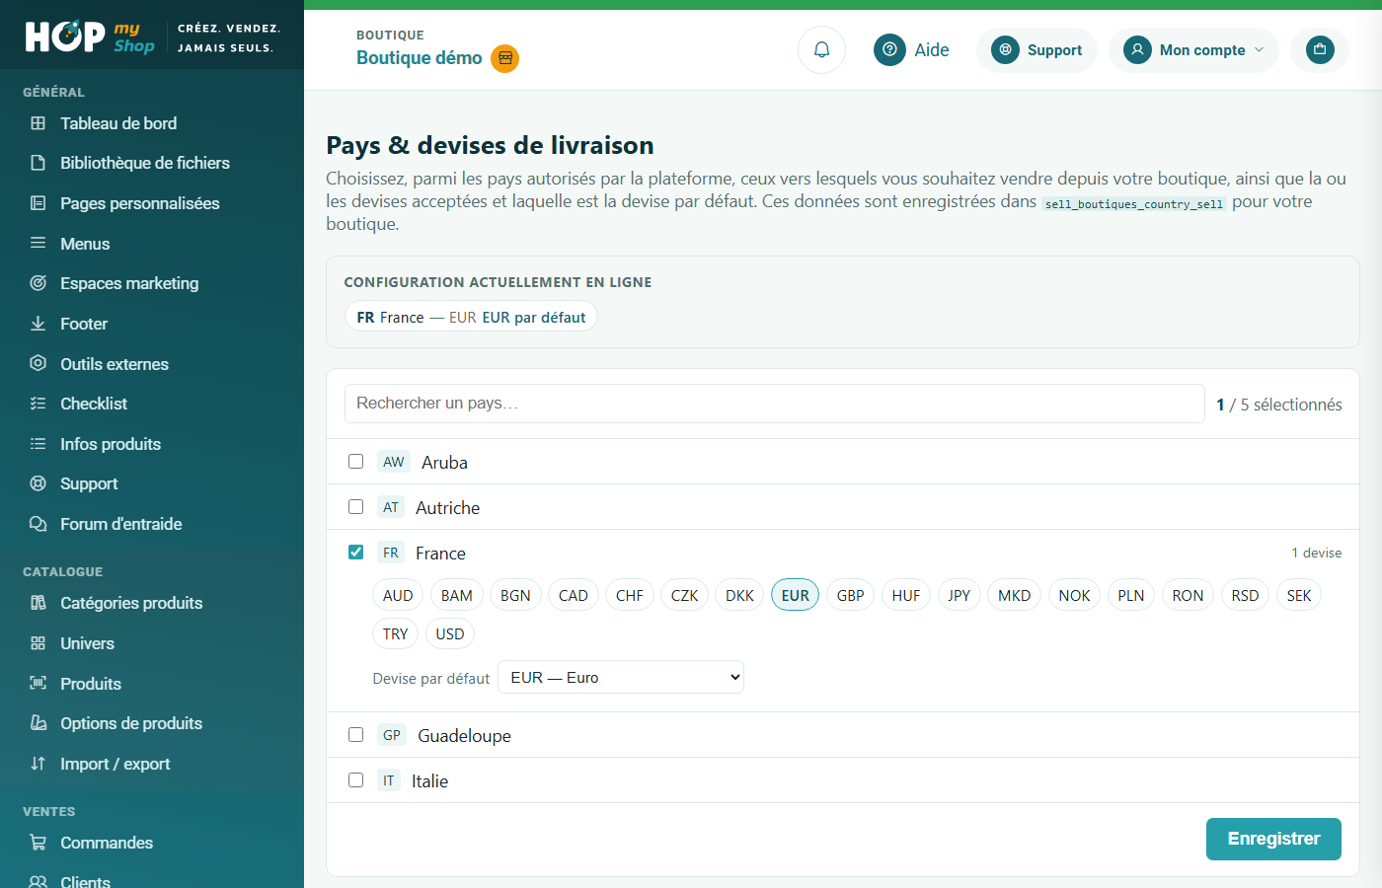The width and height of the screenshot is (1382, 888).
Task: Click the Forum d'entraide chat icon
Action: click(x=38, y=524)
